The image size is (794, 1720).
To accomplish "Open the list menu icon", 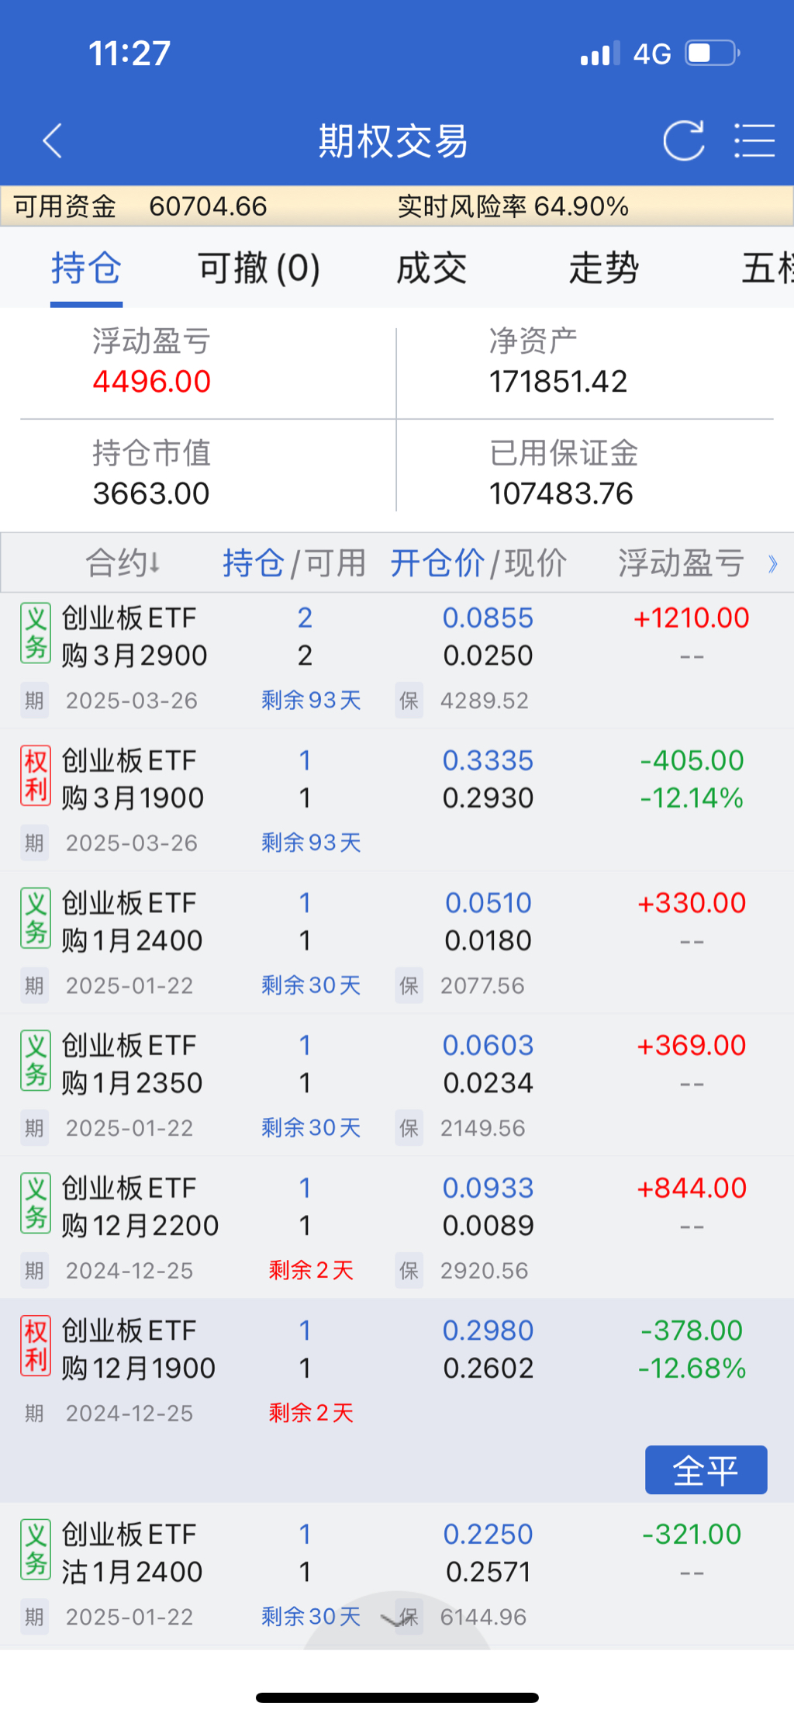I will (754, 141).
